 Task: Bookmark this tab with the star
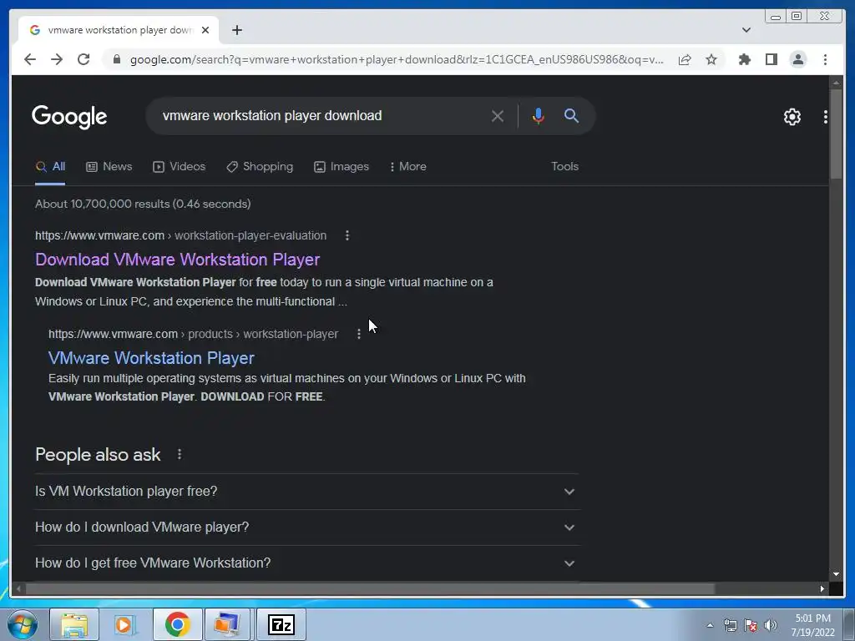711,59
